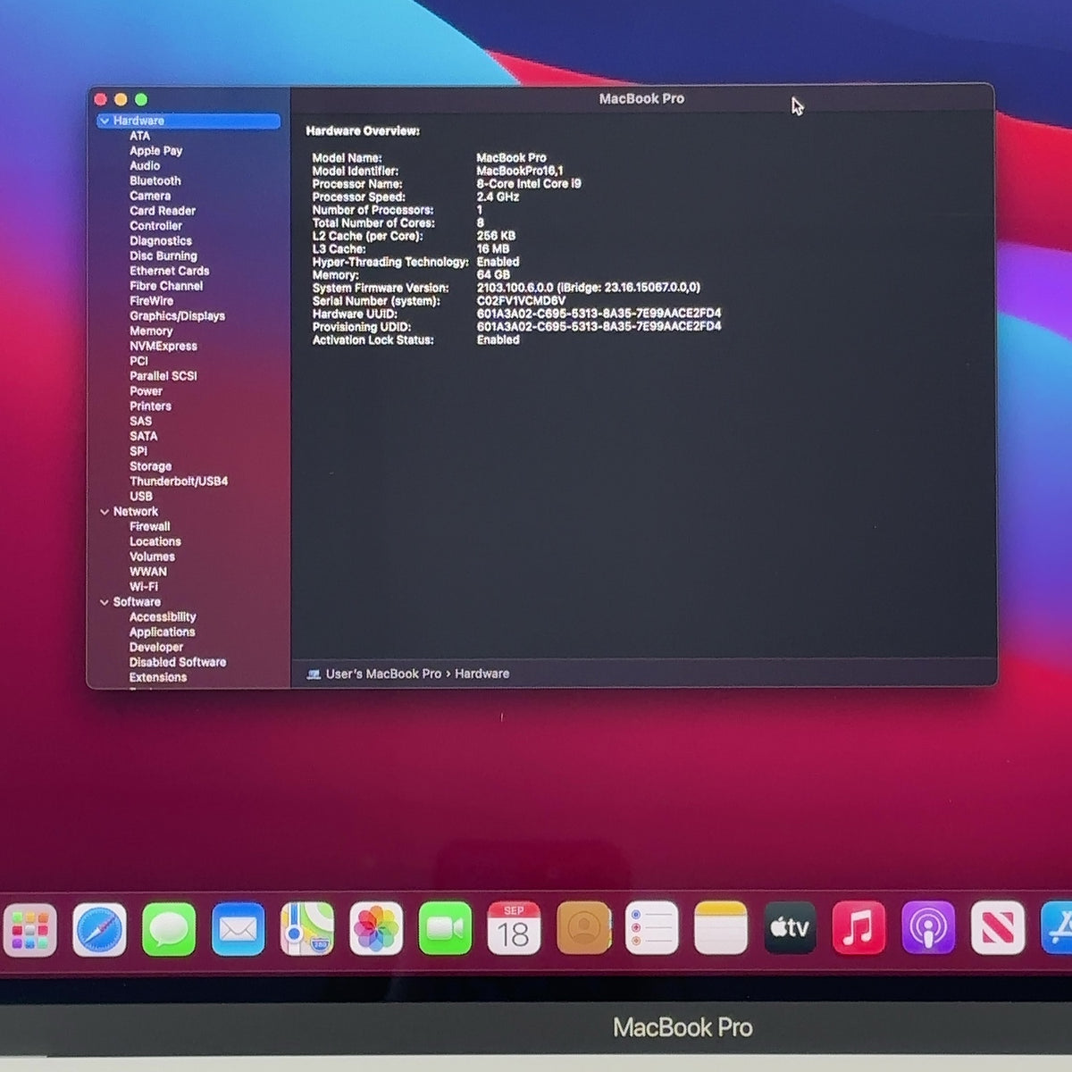Select Card Reader in sidebar
Screen dimensions: 1072x1072
(x=162, y=211)
